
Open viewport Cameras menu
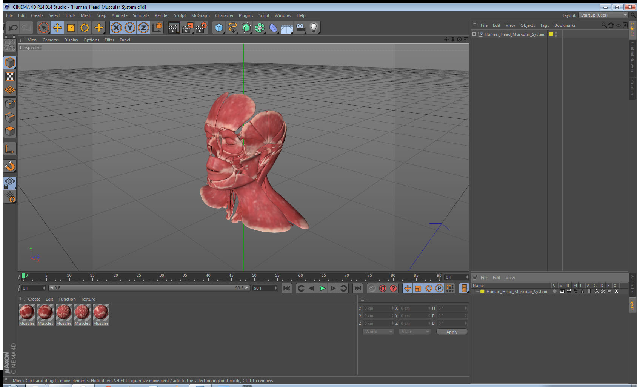pos(51,40)
